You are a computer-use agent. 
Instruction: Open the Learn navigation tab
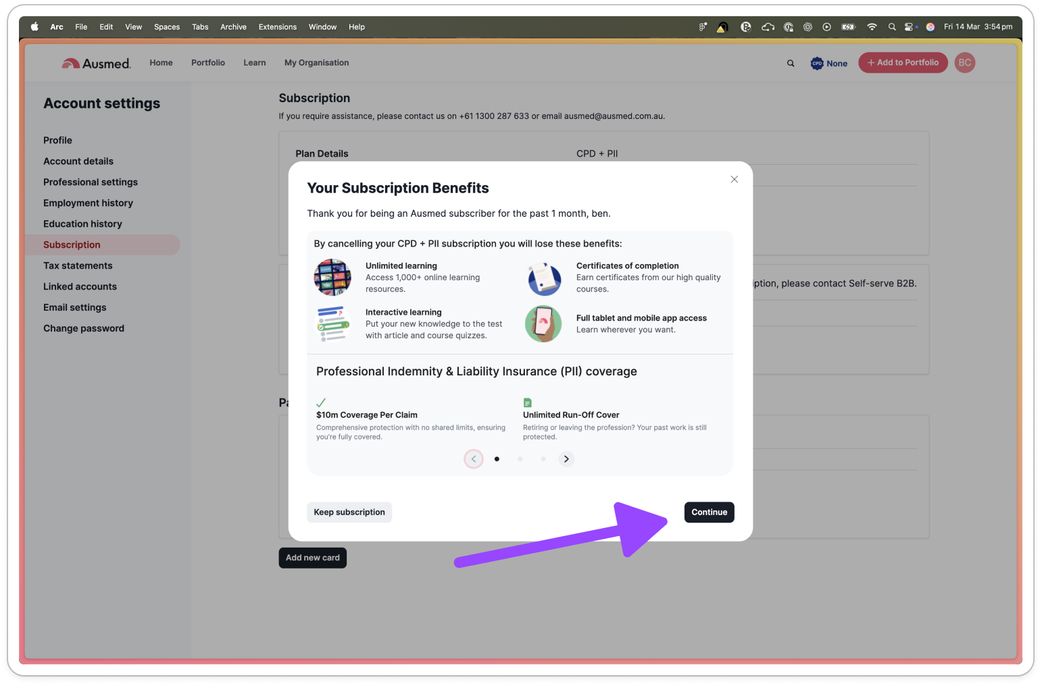255,63
